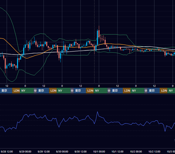This screenshot has height=154, width=175.
Task: Click the 10/2 00:00 date label
Action: click(x=136, y=151)
